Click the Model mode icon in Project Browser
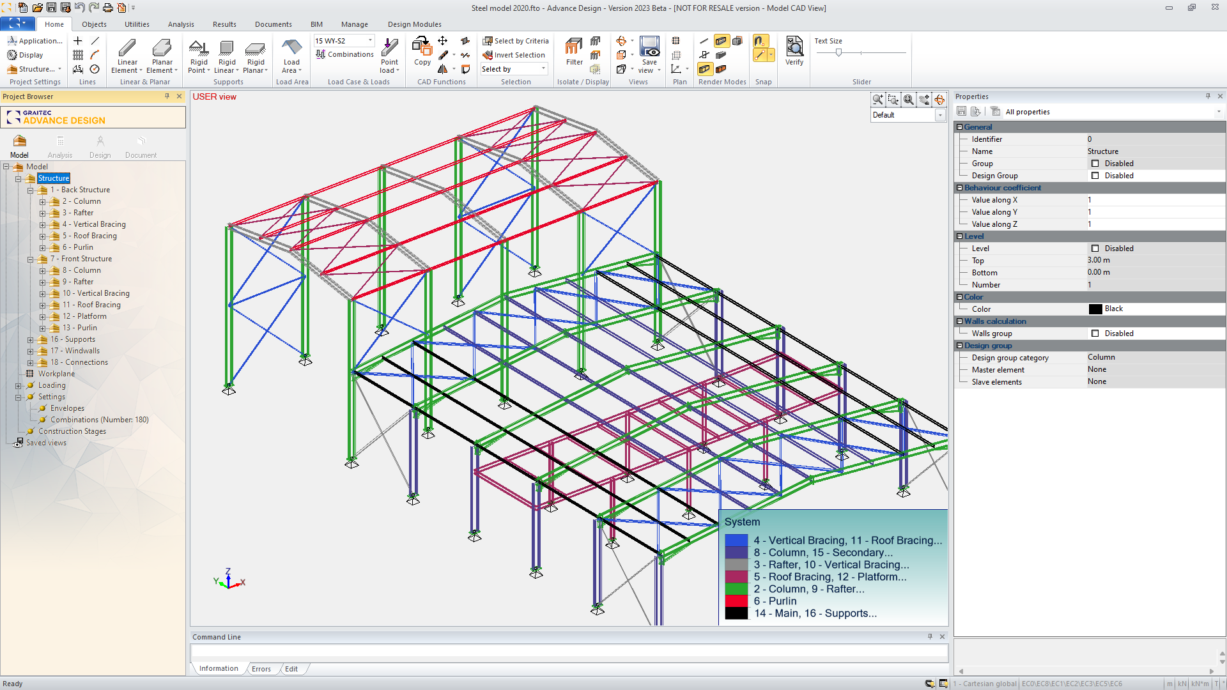The height and width of the screenshot is (690, 1227). tap(19, 141)
